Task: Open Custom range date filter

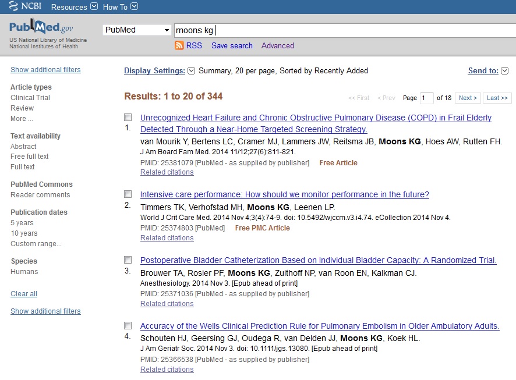Action: click(x=36, y=244)
